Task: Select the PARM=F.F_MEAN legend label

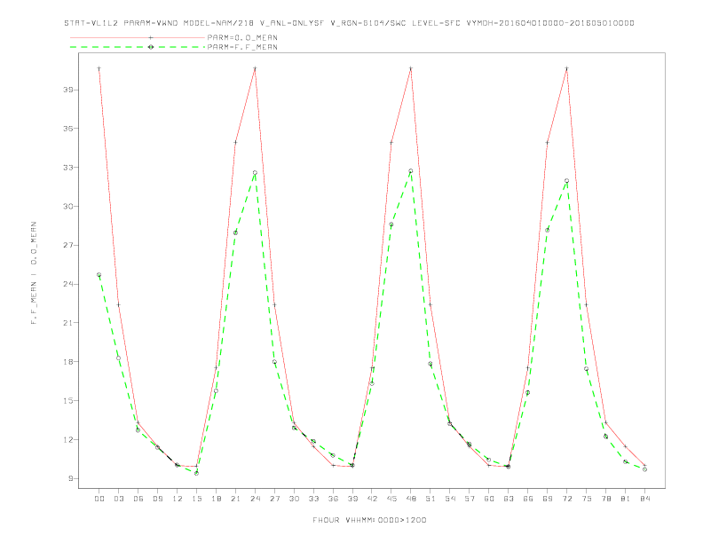Action: (x=242, y=47)
